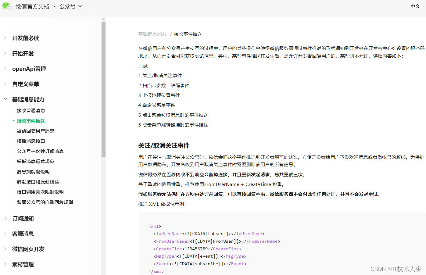This screenshot has height=275, width=426.
Task: Open 素材管理 section
Action: tap(23, 264)
